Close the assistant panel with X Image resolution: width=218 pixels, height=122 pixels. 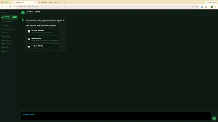[x=215, y=12]
